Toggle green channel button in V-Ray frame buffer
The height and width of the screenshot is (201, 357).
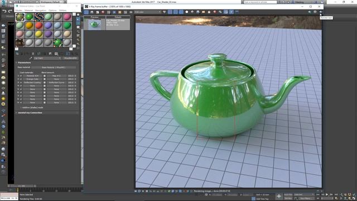coord(175,12)
